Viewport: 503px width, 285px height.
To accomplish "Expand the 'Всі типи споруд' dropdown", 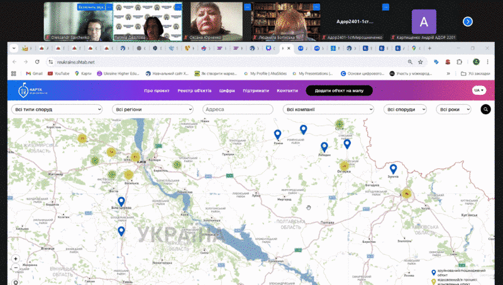I will [59, 109].
